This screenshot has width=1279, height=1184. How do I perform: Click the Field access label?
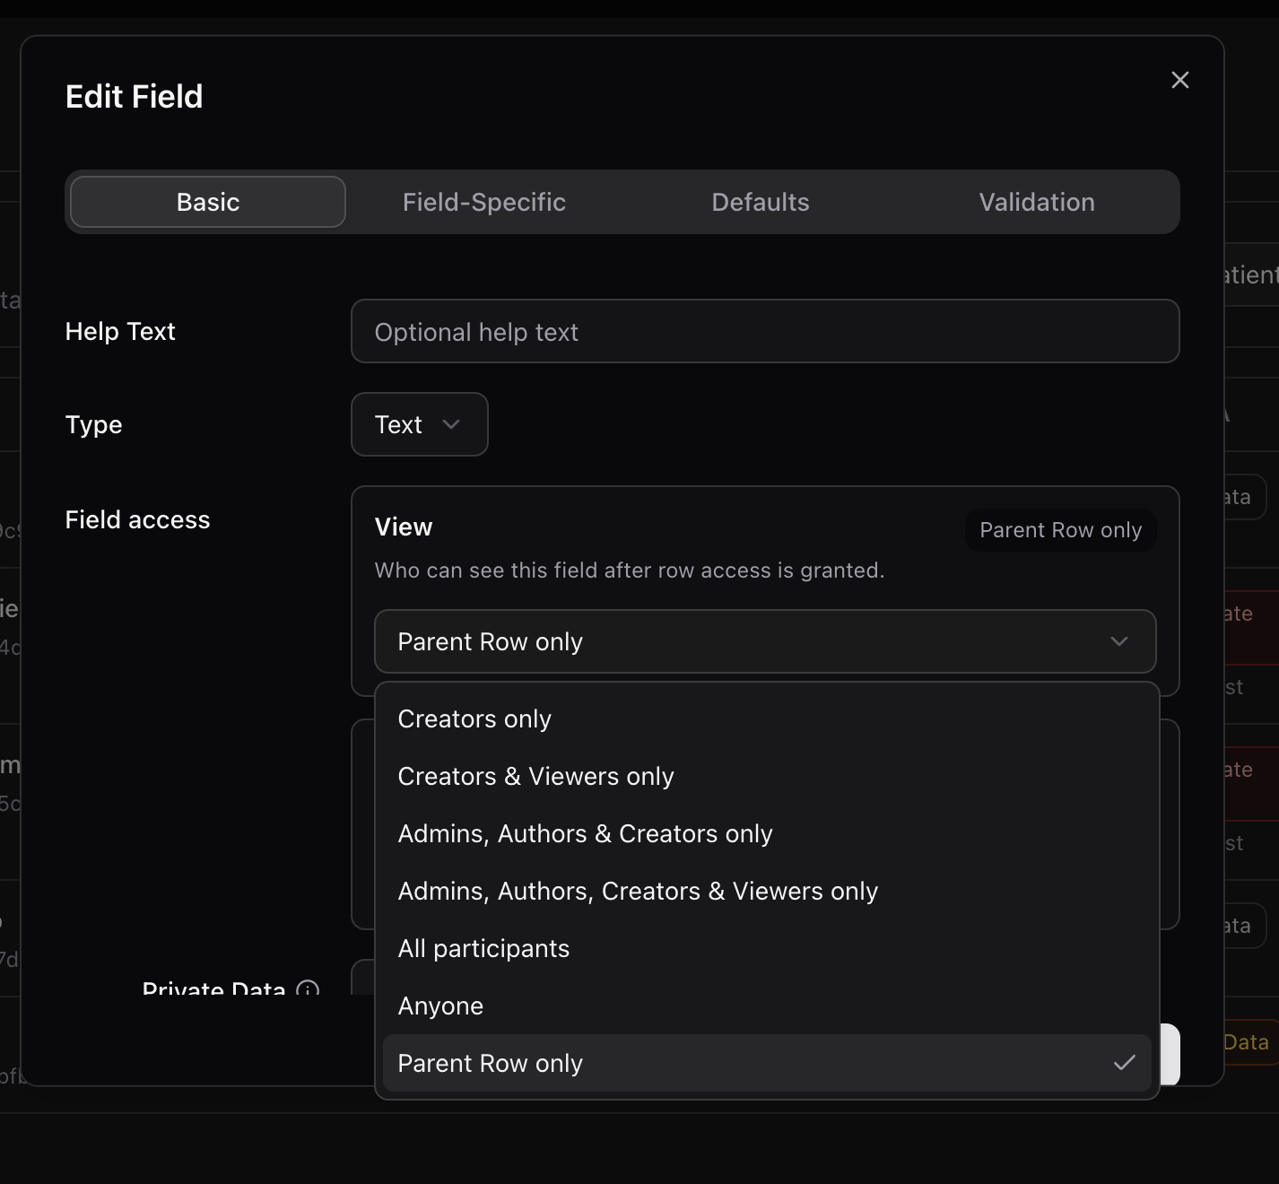click(x=137, y=520)
